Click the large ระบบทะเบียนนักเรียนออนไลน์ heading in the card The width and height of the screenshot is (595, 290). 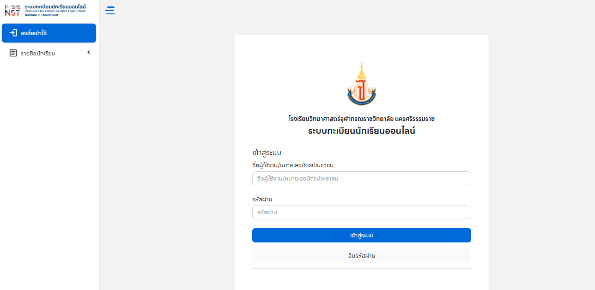(362, 131)
